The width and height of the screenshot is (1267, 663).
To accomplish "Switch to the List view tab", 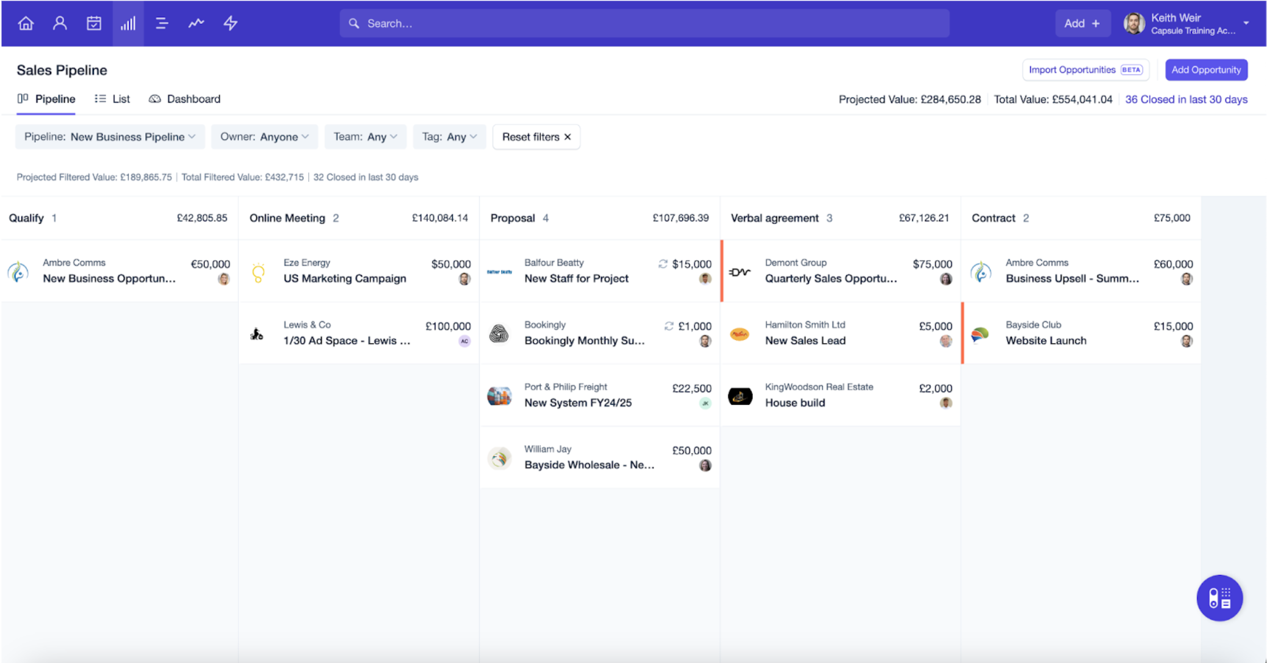I will click(112, 99).
